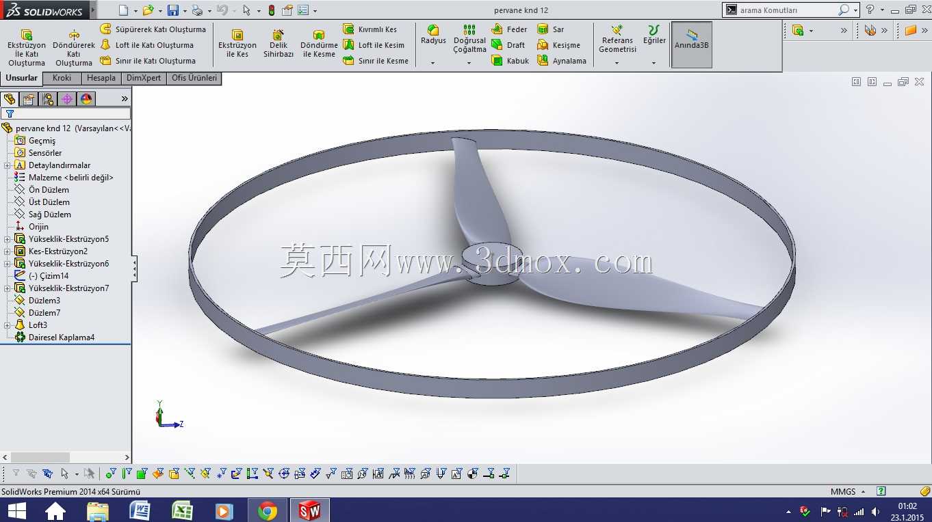The height and width of the screenshot is (522, 932).
Task: Select Ön Düzlem in the feature tree
Action: point(49,190)
